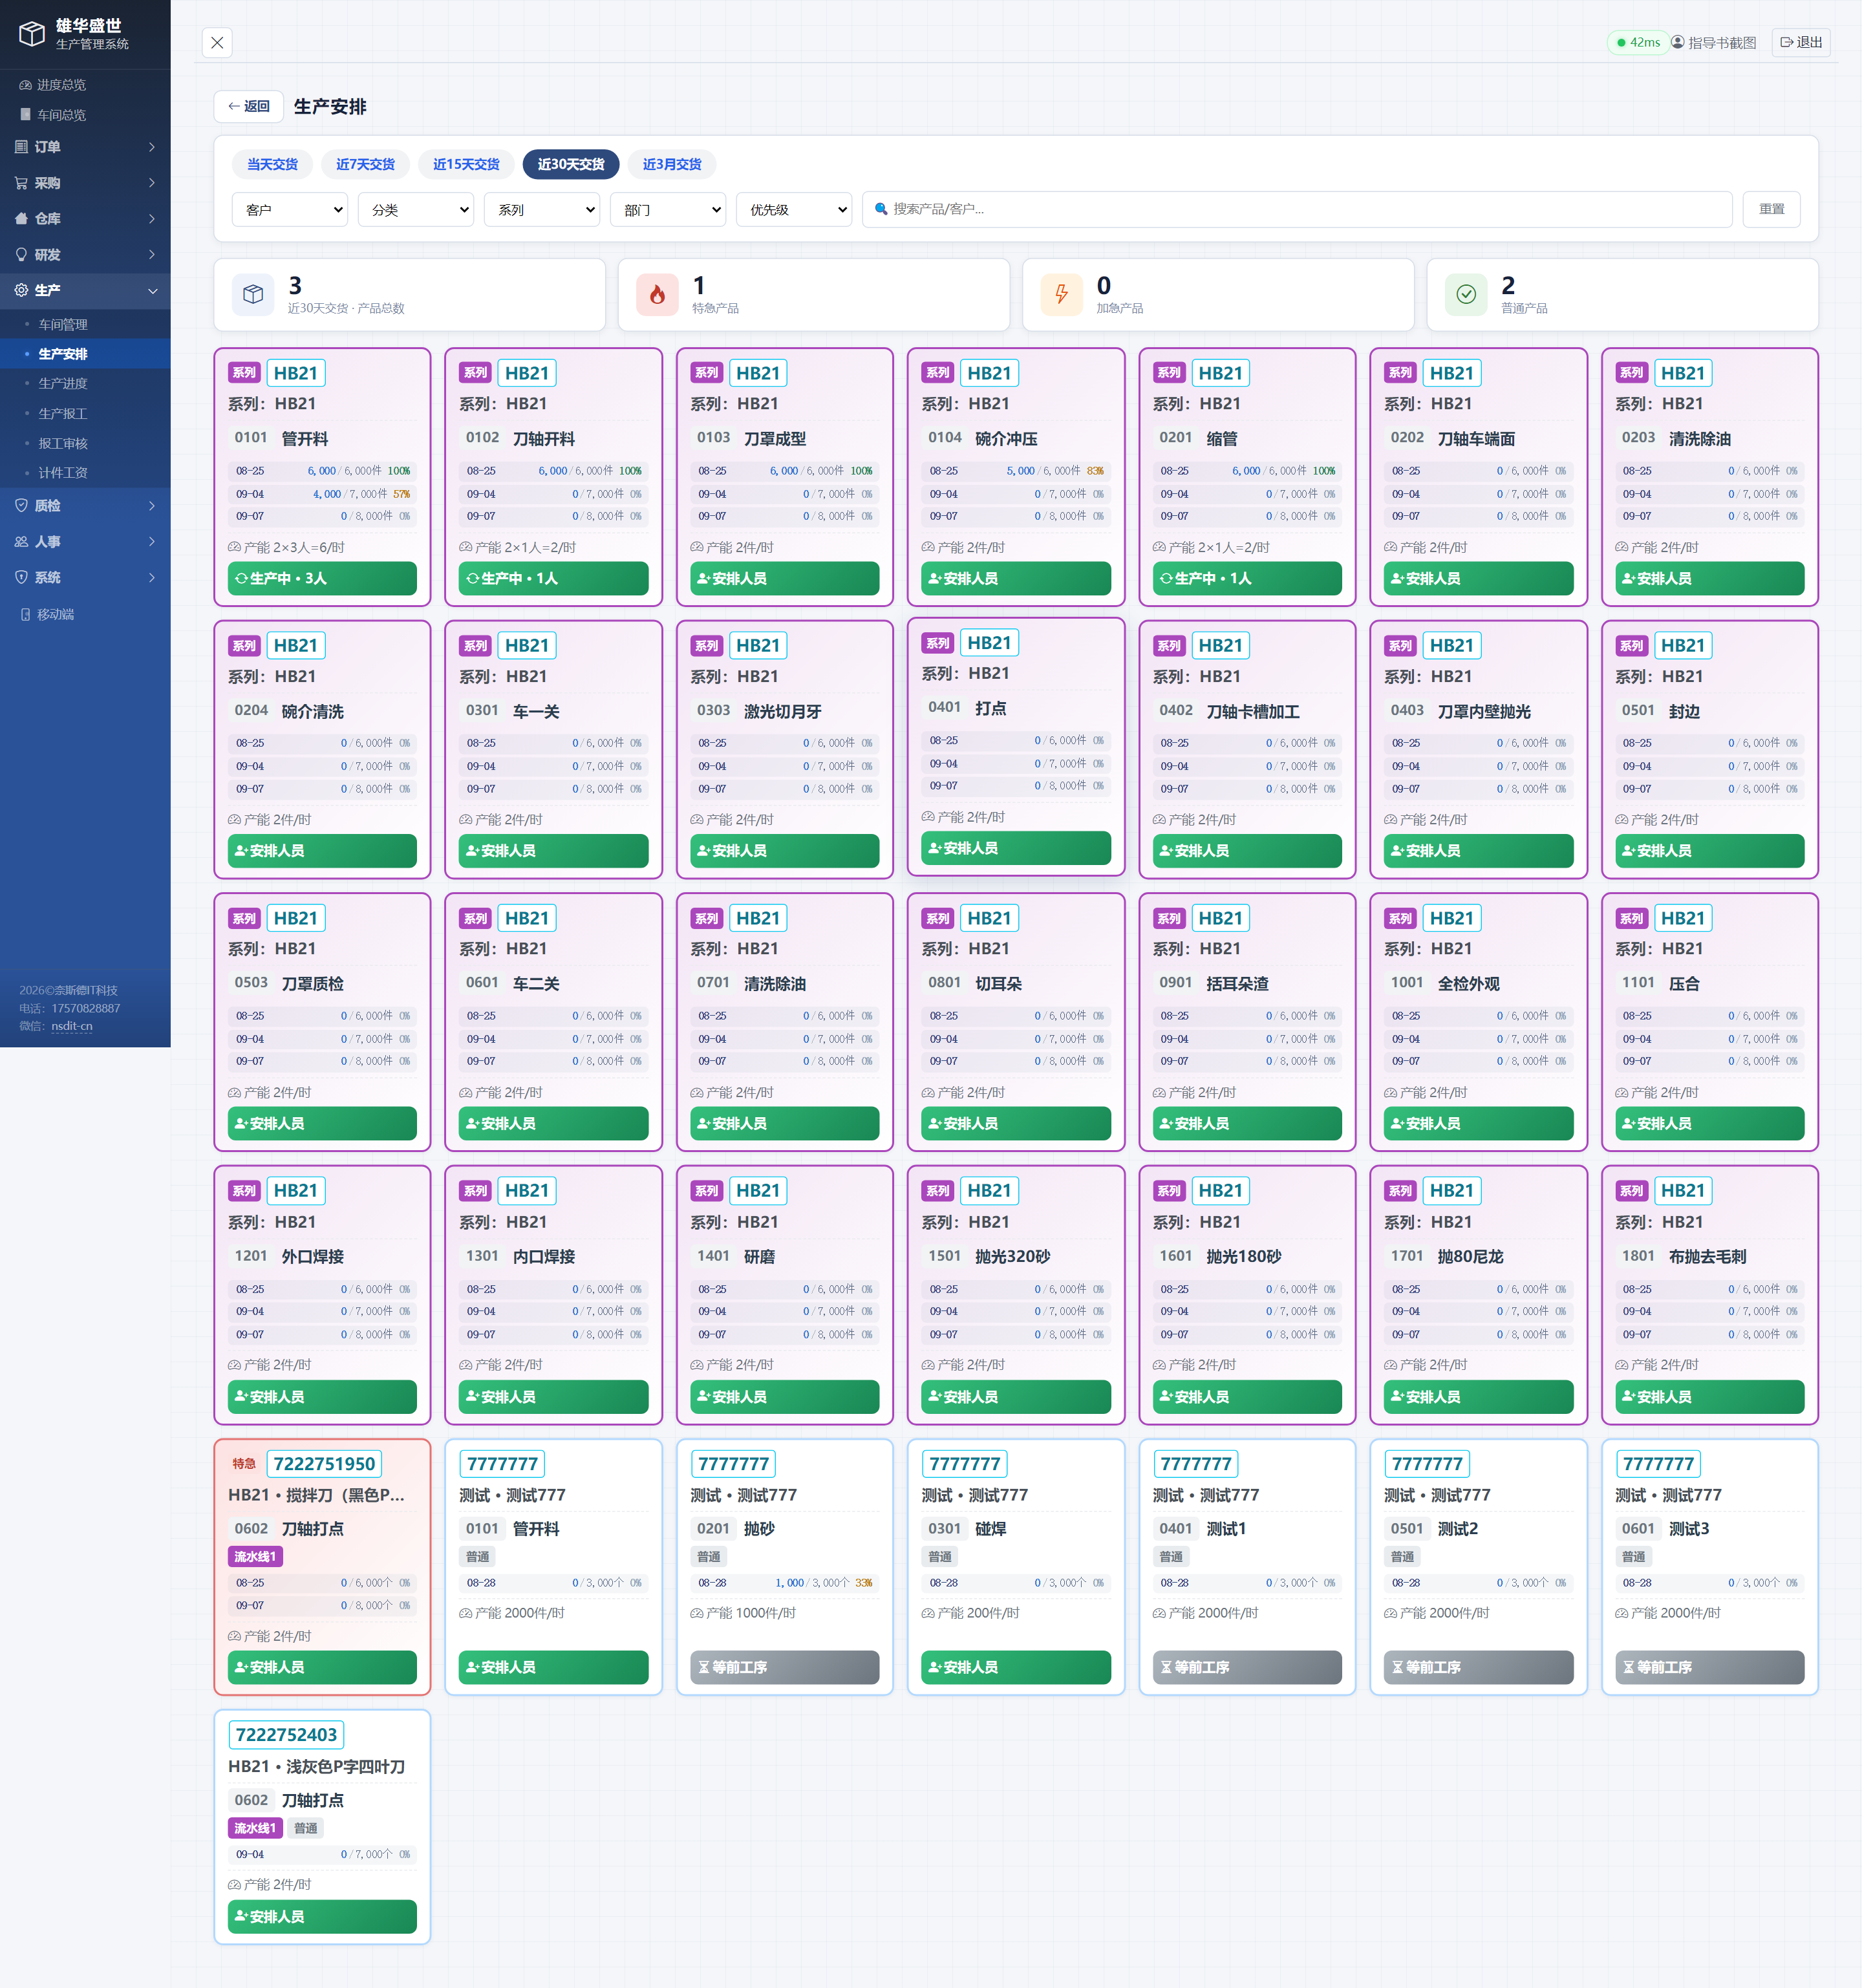Click the flame icon for 特急产品
The image size is (1862, 1988).
pyautogui.click(x=657, y=295)
